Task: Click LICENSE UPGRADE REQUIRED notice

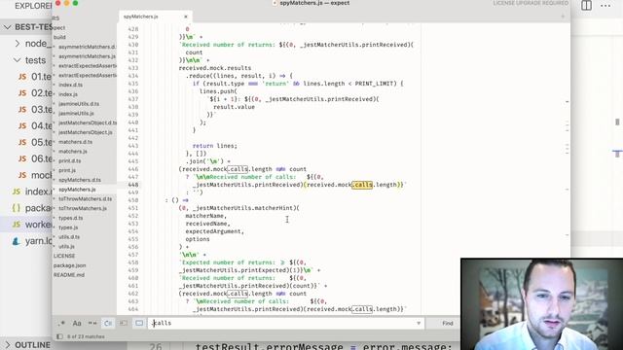Action: click(x=531, y=3)
